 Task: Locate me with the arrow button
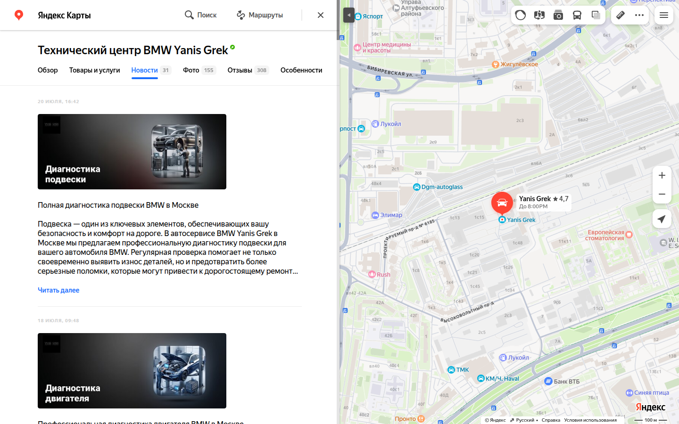[x=662, y=219]
